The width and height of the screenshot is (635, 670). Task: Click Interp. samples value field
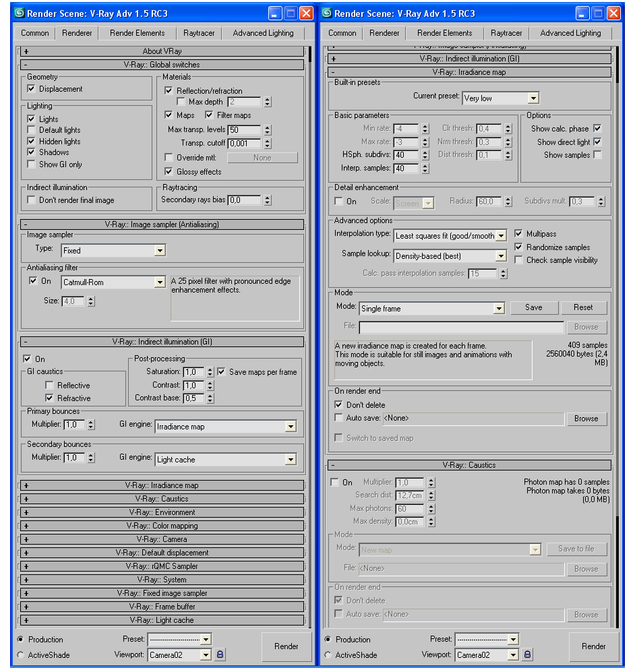tap(406, 169)
